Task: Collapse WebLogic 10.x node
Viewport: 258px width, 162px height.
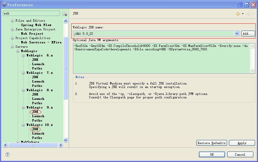Action: (23, 125)
